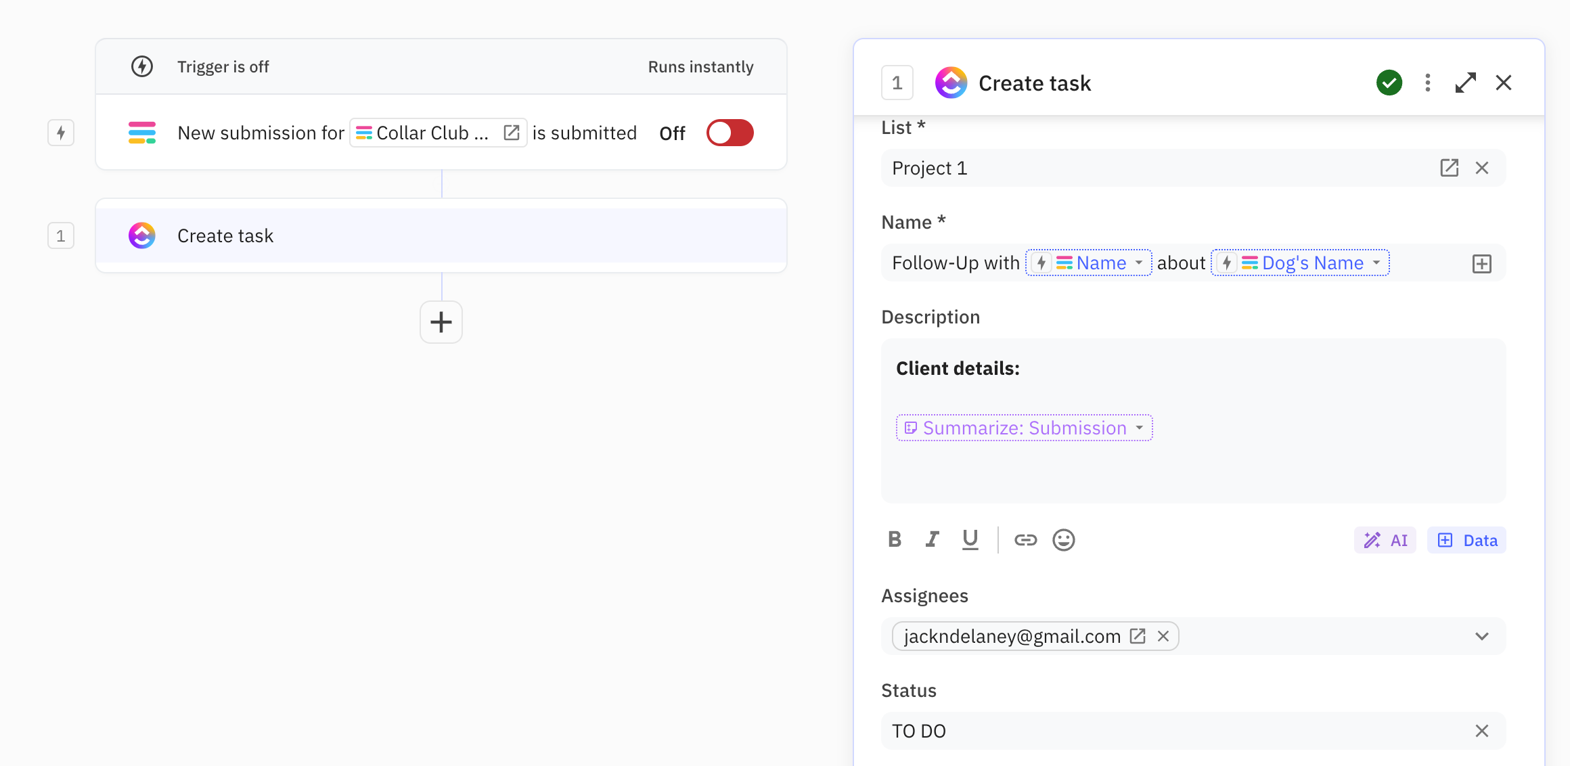Click the AI button in description
1570x766 pixels.
coord(1385,540)
